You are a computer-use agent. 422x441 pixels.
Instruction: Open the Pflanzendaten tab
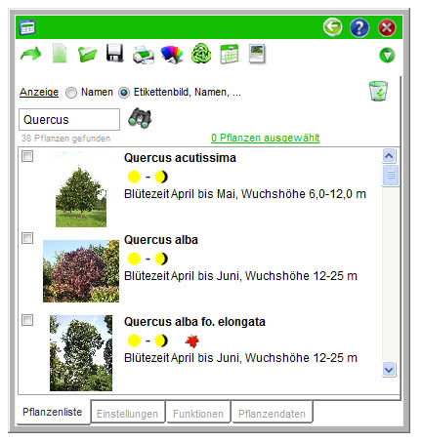(272, 414)
